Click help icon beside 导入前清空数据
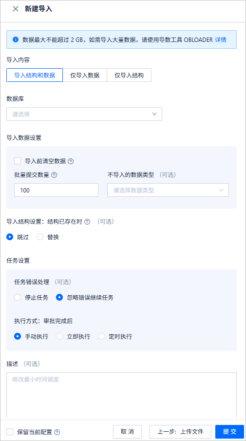The height and width of the screenshot is (441, 246). pos(71,161)
